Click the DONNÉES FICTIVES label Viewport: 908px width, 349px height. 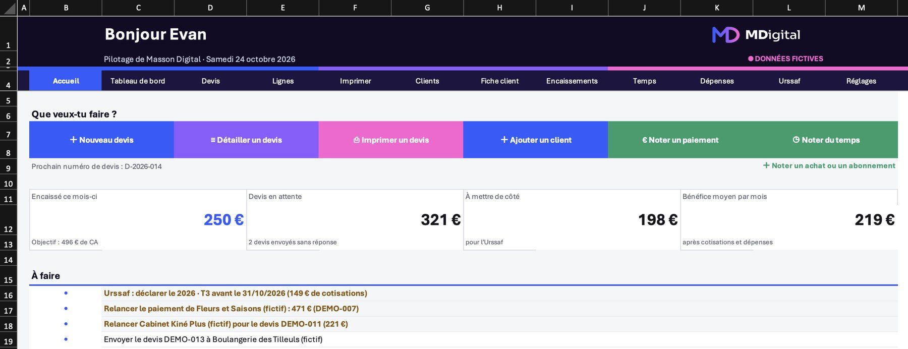coord(785,59)
